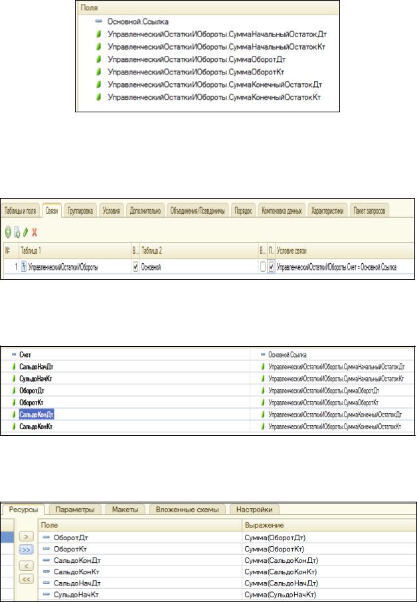Click green icon beside СальдоНачДт alias
The width and height of the screenshot is (417, 602).
[x=14, y=367]
